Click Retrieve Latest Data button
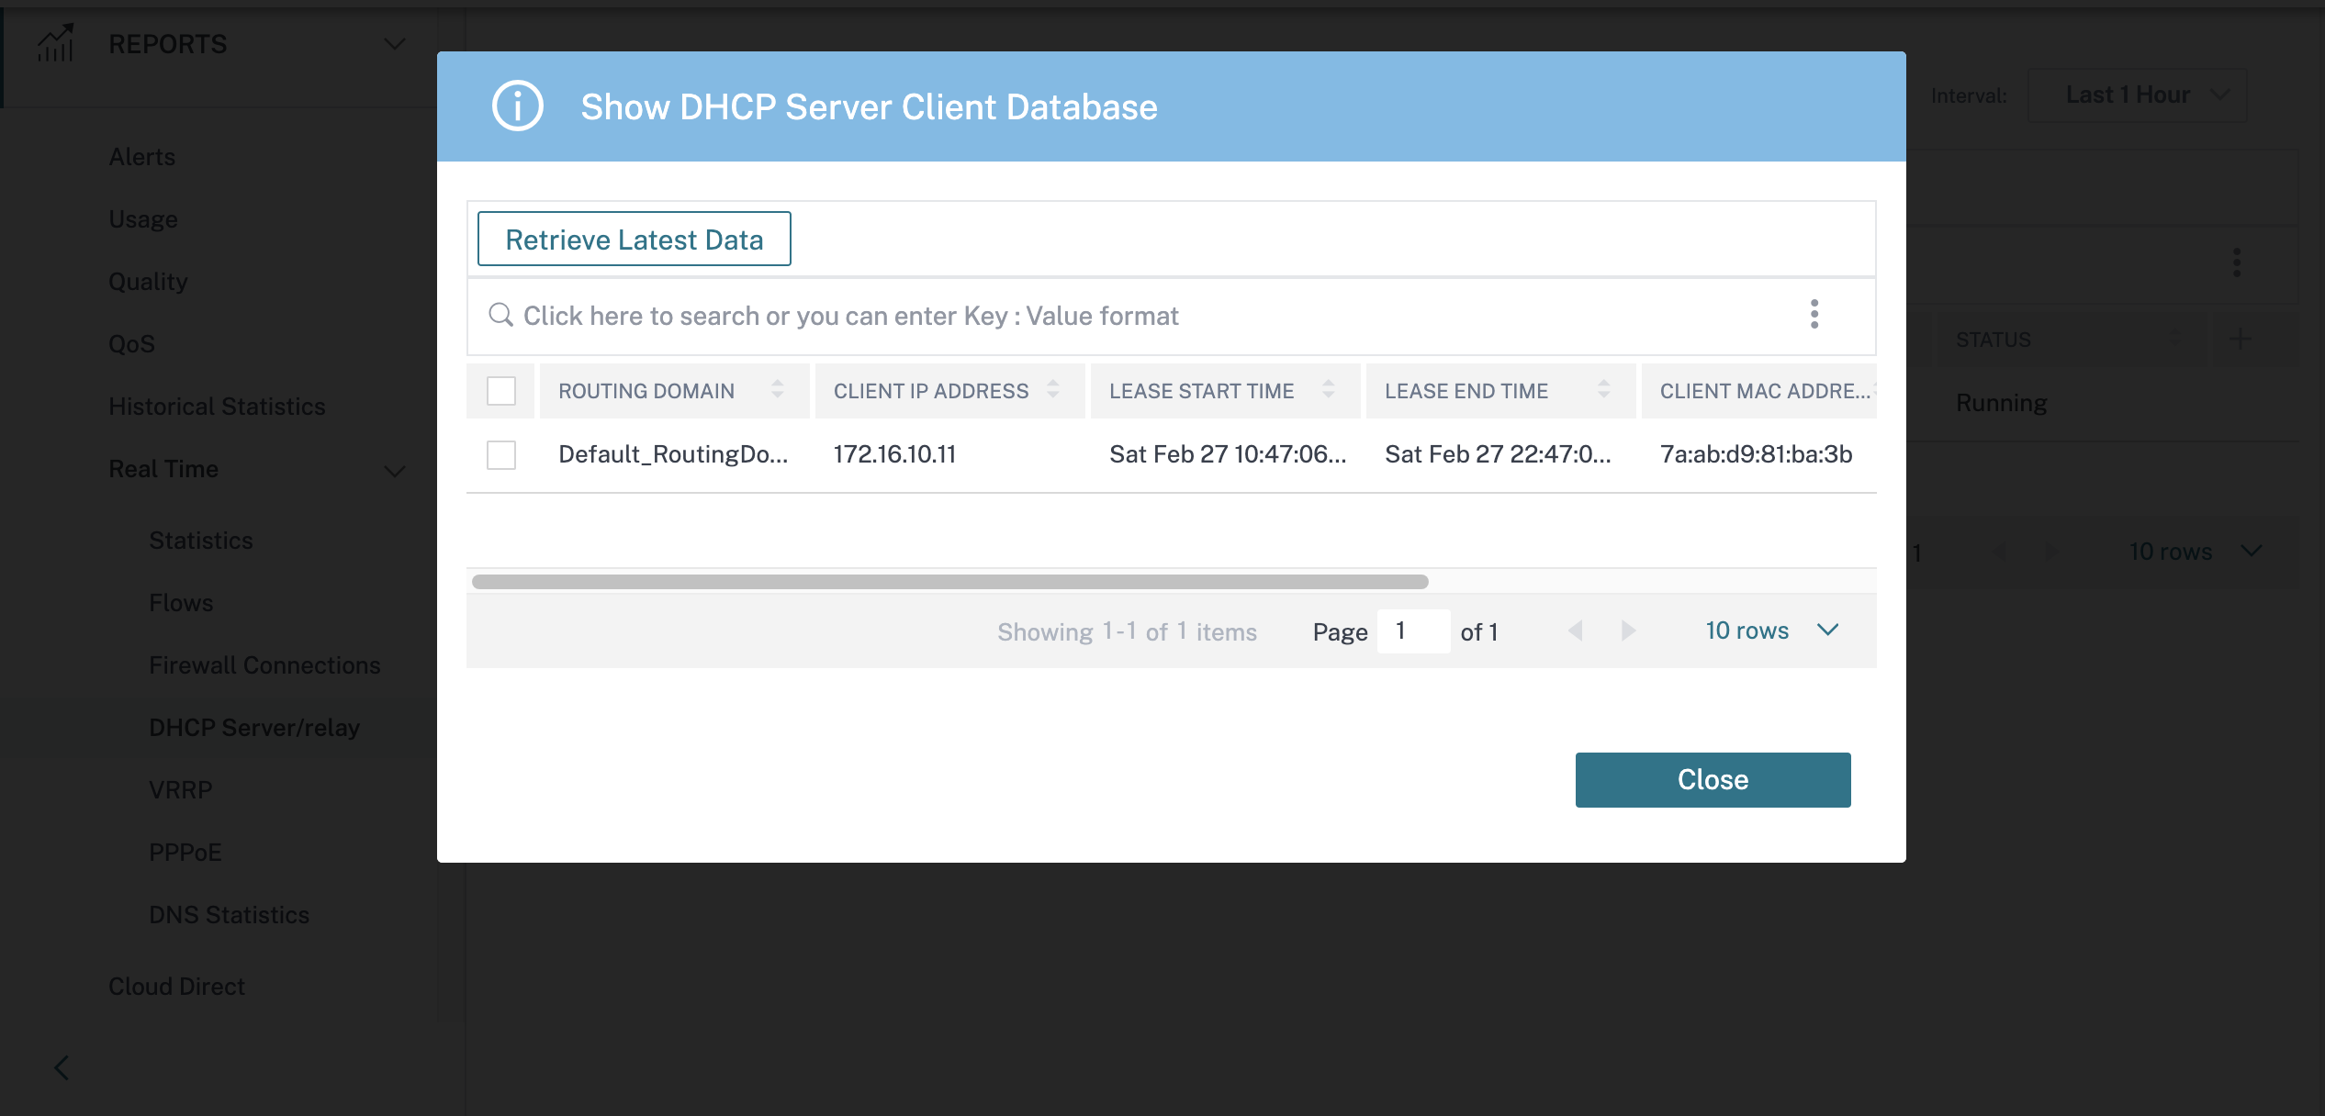Screen dimensions: 2325x1116 pos(635,239)
